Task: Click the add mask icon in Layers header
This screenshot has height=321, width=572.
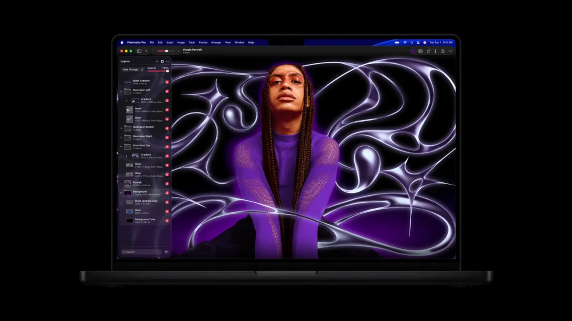Action: tap(162, 62)
